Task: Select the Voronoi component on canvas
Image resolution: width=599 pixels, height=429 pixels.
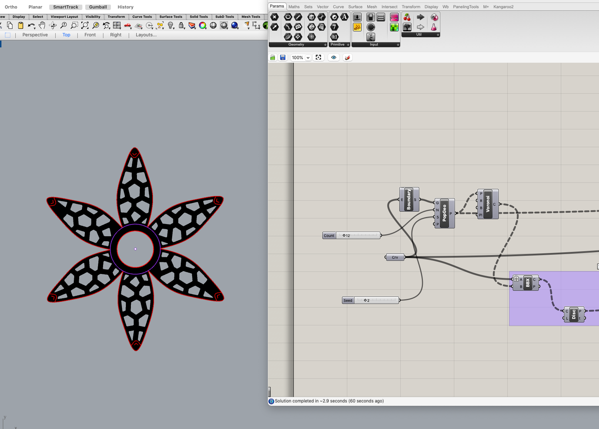Action: (488, 204)
